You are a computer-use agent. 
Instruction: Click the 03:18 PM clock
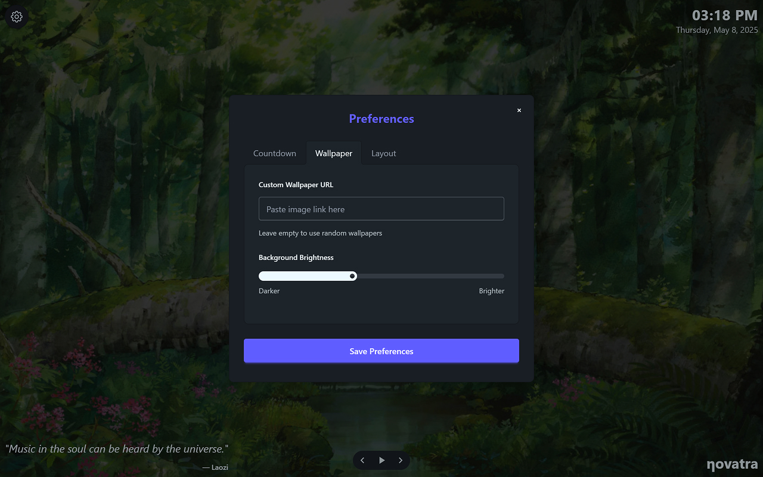click(725, 16)
